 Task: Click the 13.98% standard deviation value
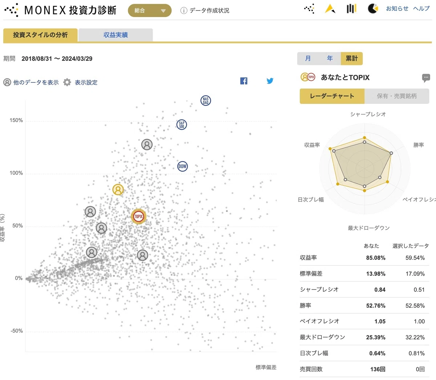tap(376, 274)
